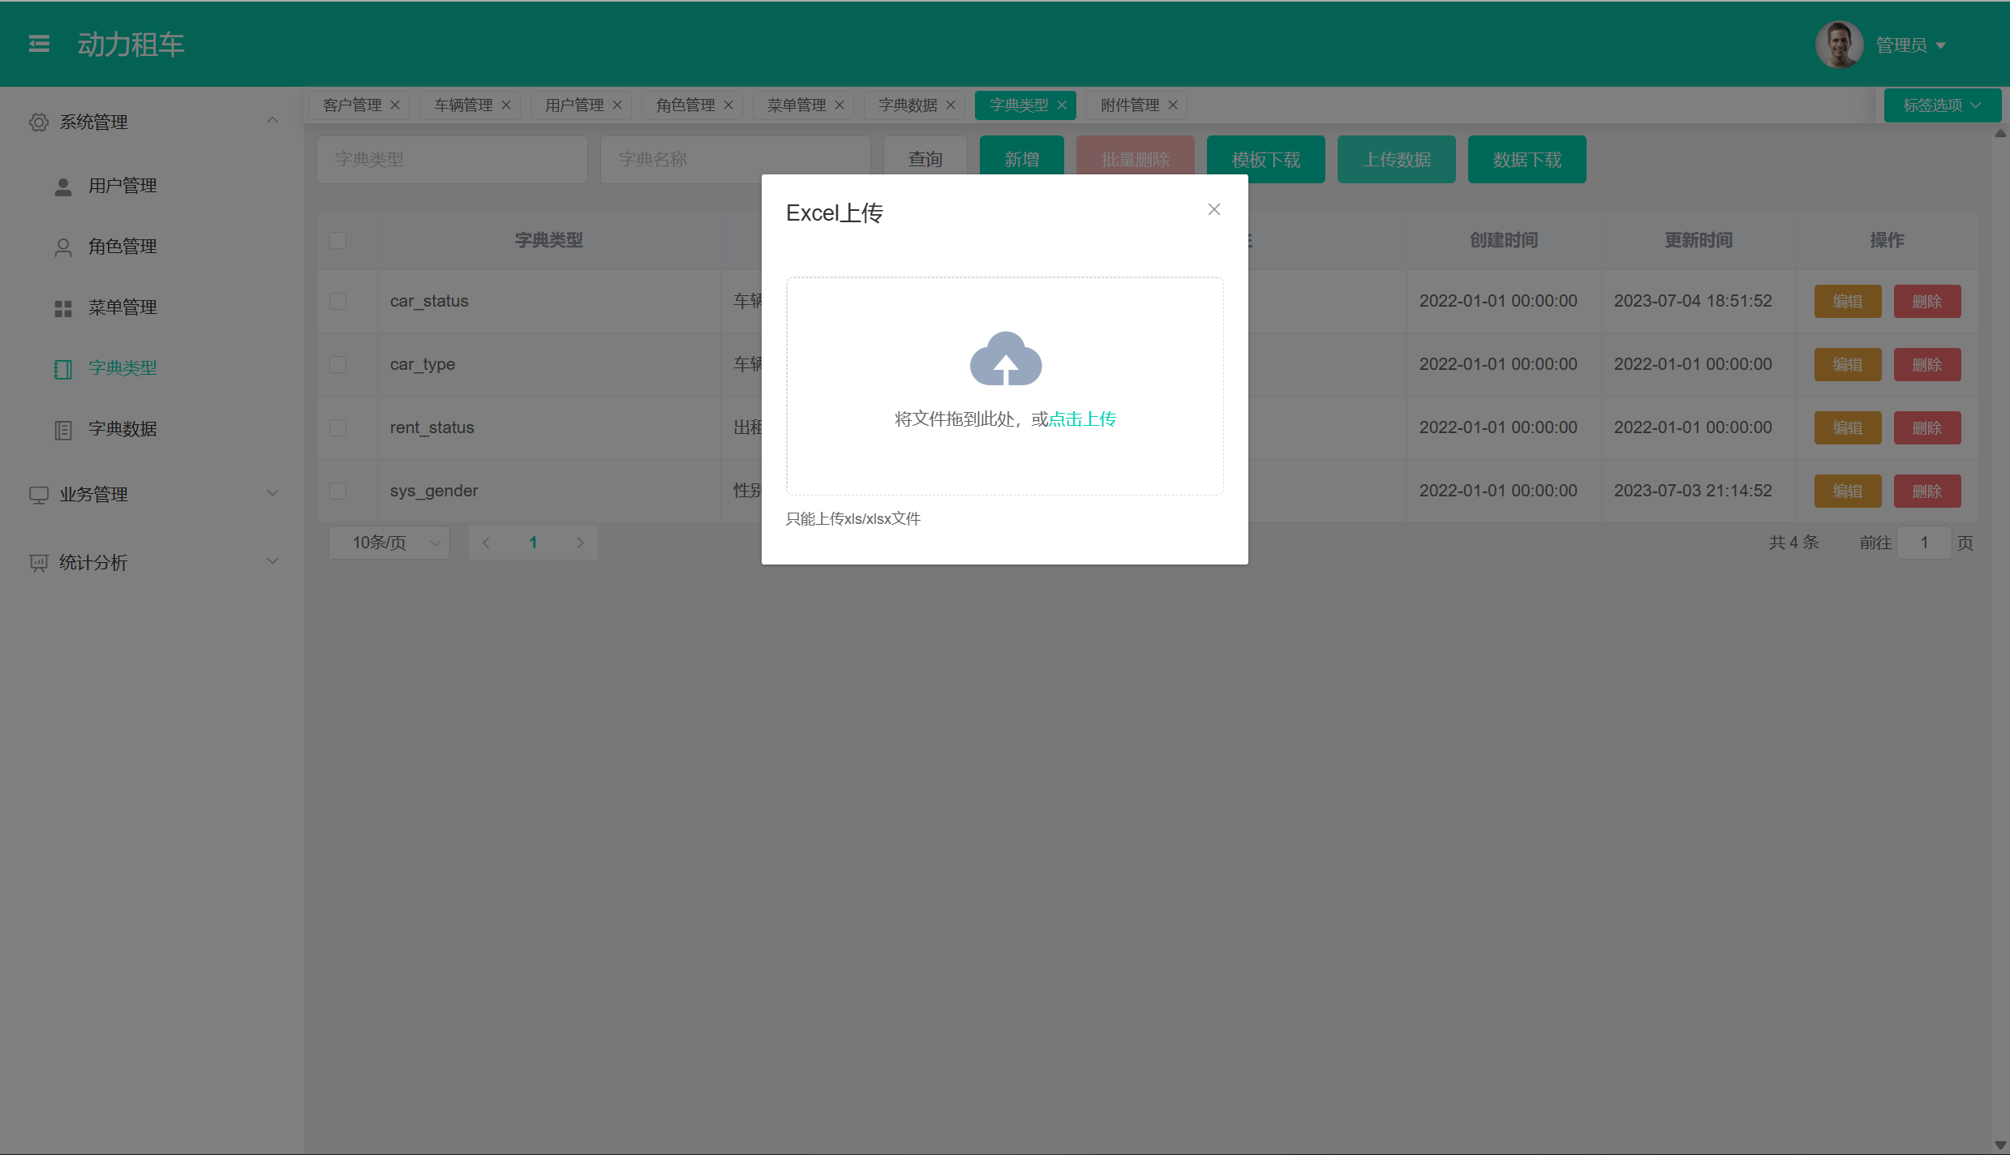Close the 角色管理 tab with its X
This screenshot has width=2010, height=1155.
coord(728,105)
